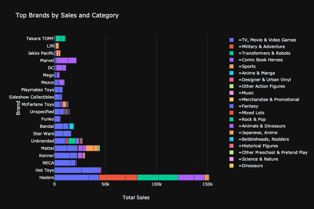Click the Merchandise & Promotional legend label
This screenshot has width=314, height=209.
click(269, 100)
